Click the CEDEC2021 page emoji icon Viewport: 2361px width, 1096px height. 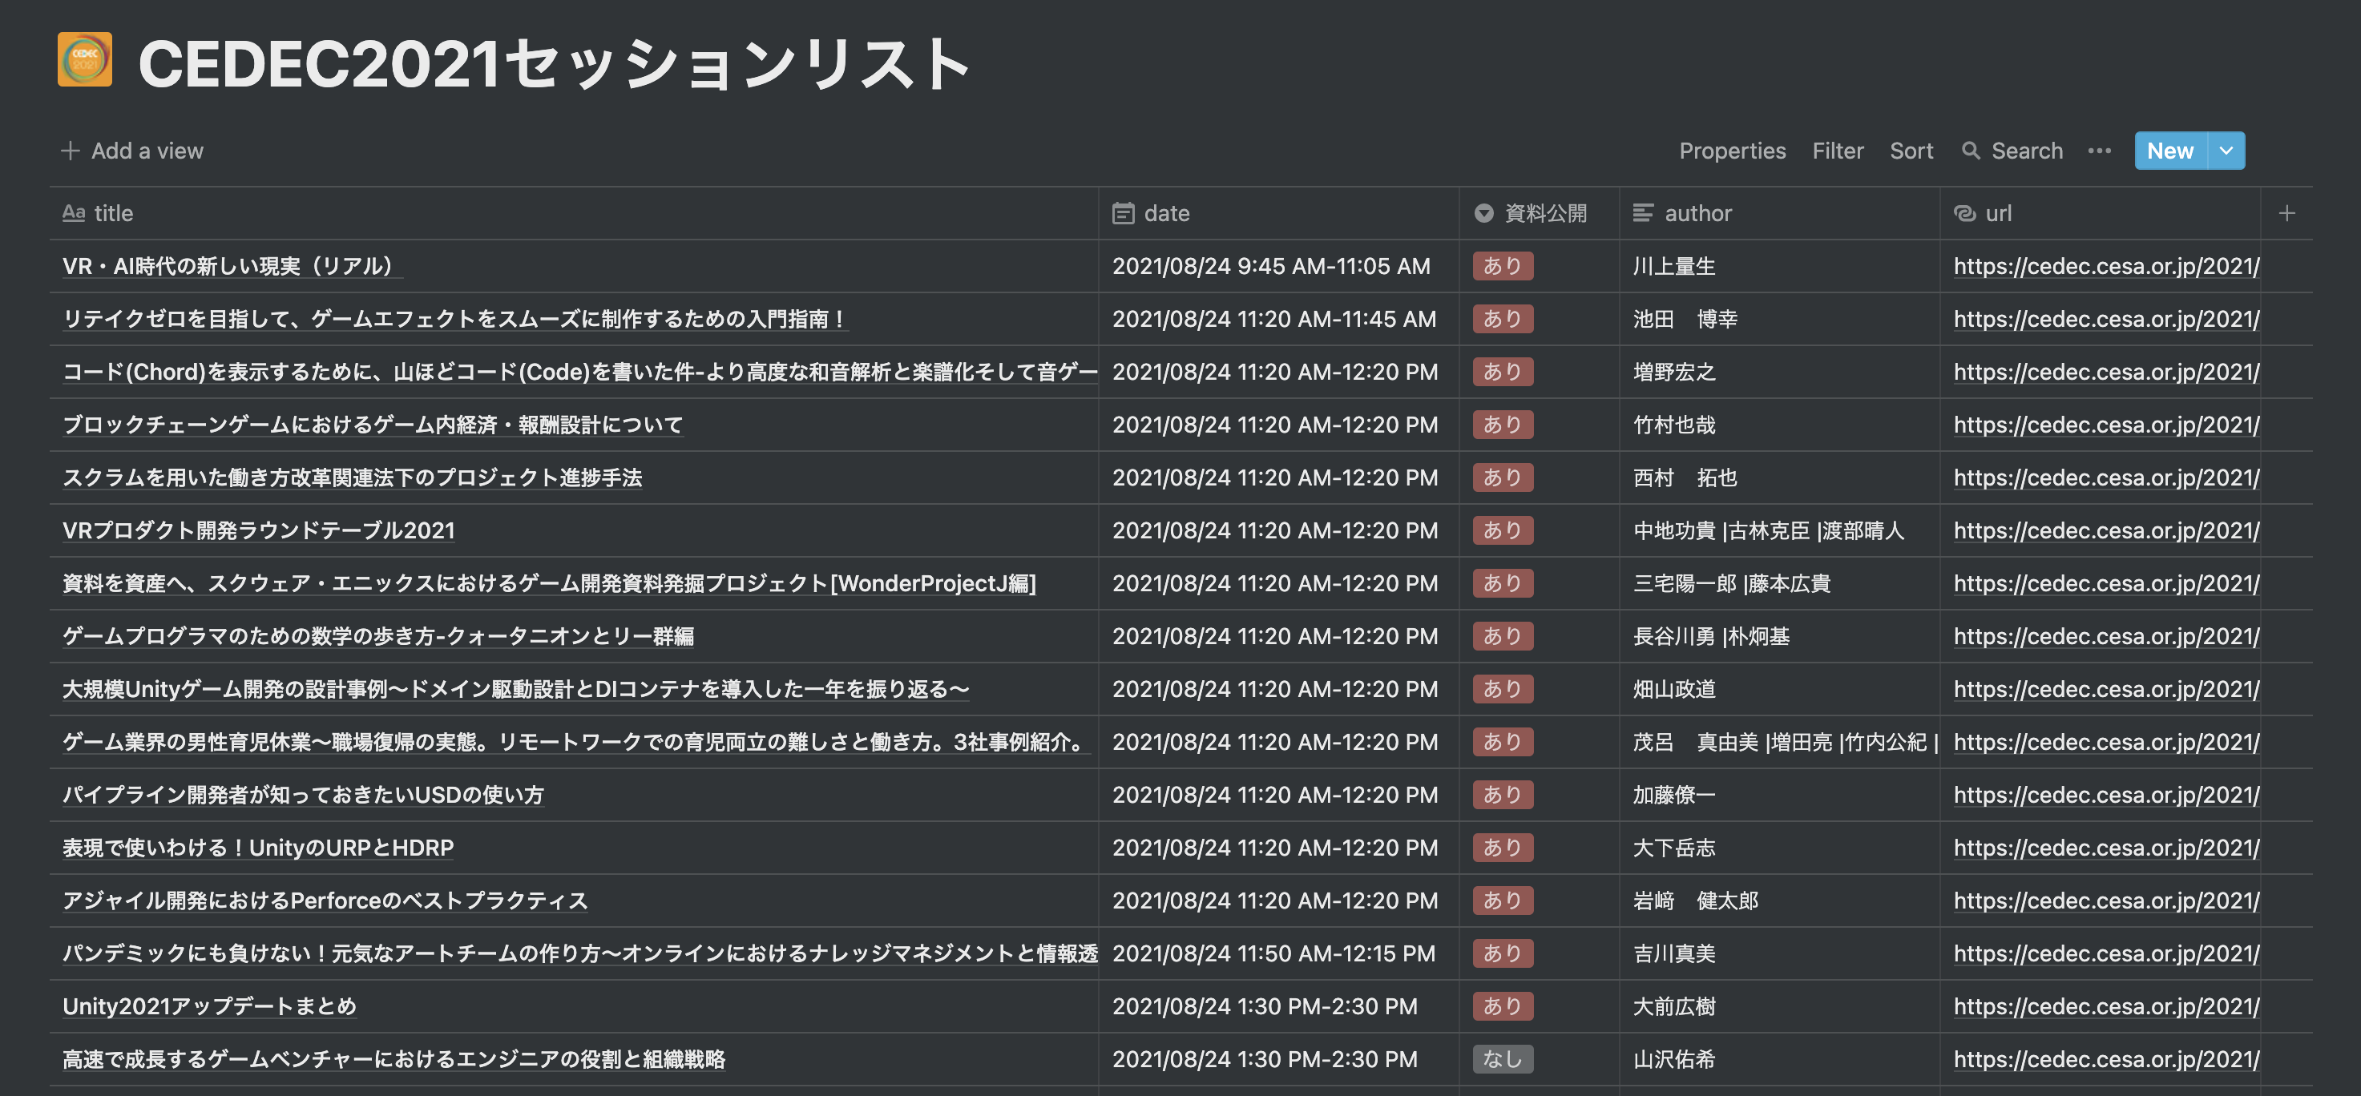coord(83,60)
